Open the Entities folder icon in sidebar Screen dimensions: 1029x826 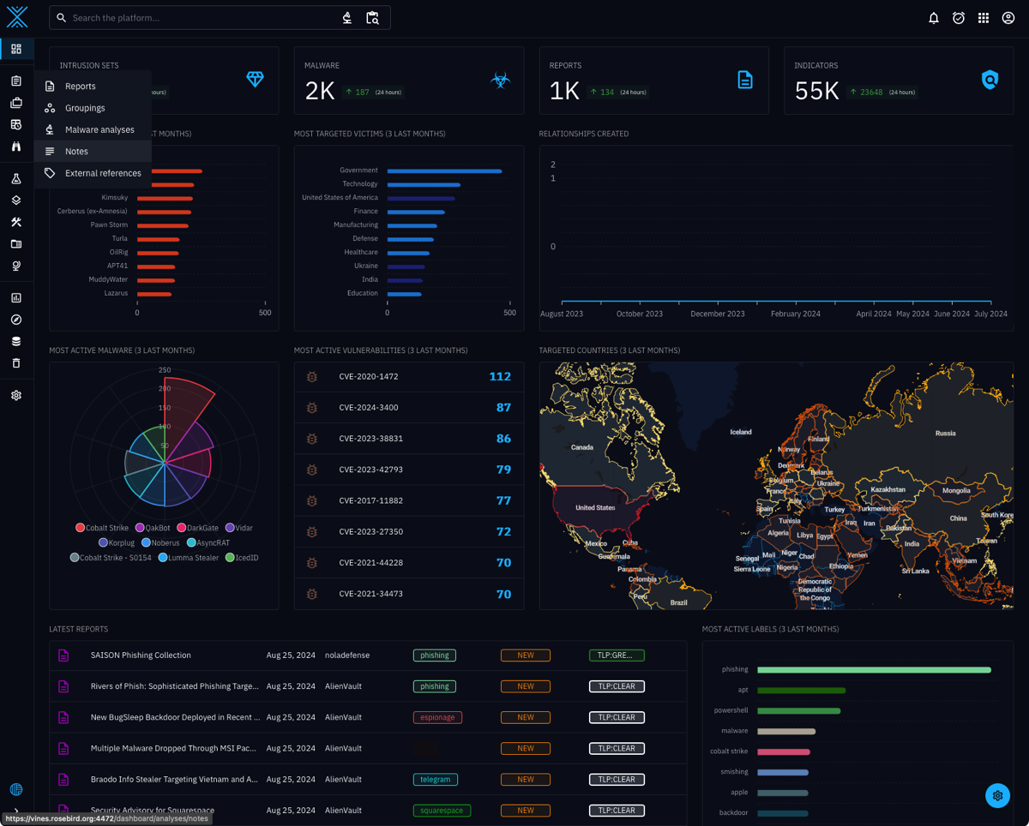(x=16, y=244)
